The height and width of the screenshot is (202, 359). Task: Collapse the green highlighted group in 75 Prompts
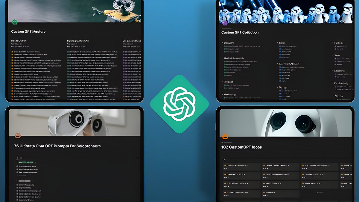17,162
